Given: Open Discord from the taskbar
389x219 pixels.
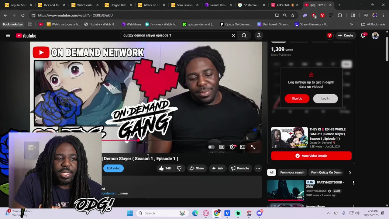Looking at the screenshot, I should pyautogui.click(x=259, y=213).
